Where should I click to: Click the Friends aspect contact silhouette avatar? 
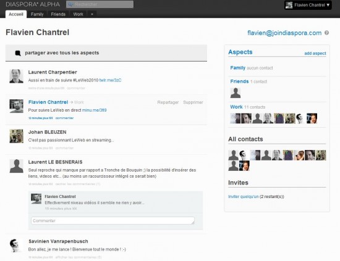click(x=236, y=93)
